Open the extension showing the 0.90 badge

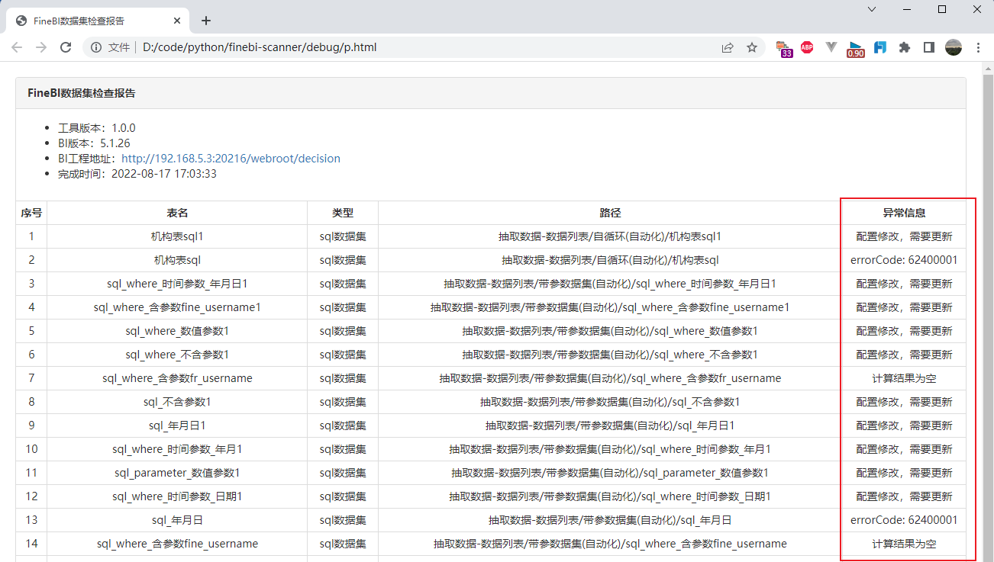[856, 49]
